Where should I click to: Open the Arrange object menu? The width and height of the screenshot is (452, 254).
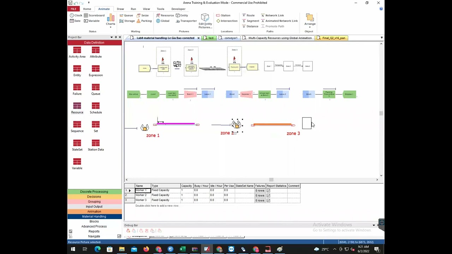point(310,20)
